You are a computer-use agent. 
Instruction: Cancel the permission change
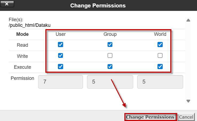(186, 117)
